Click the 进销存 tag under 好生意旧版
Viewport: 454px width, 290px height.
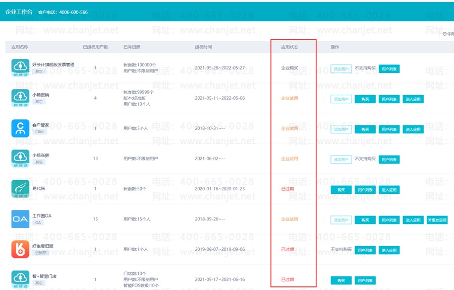40,253
